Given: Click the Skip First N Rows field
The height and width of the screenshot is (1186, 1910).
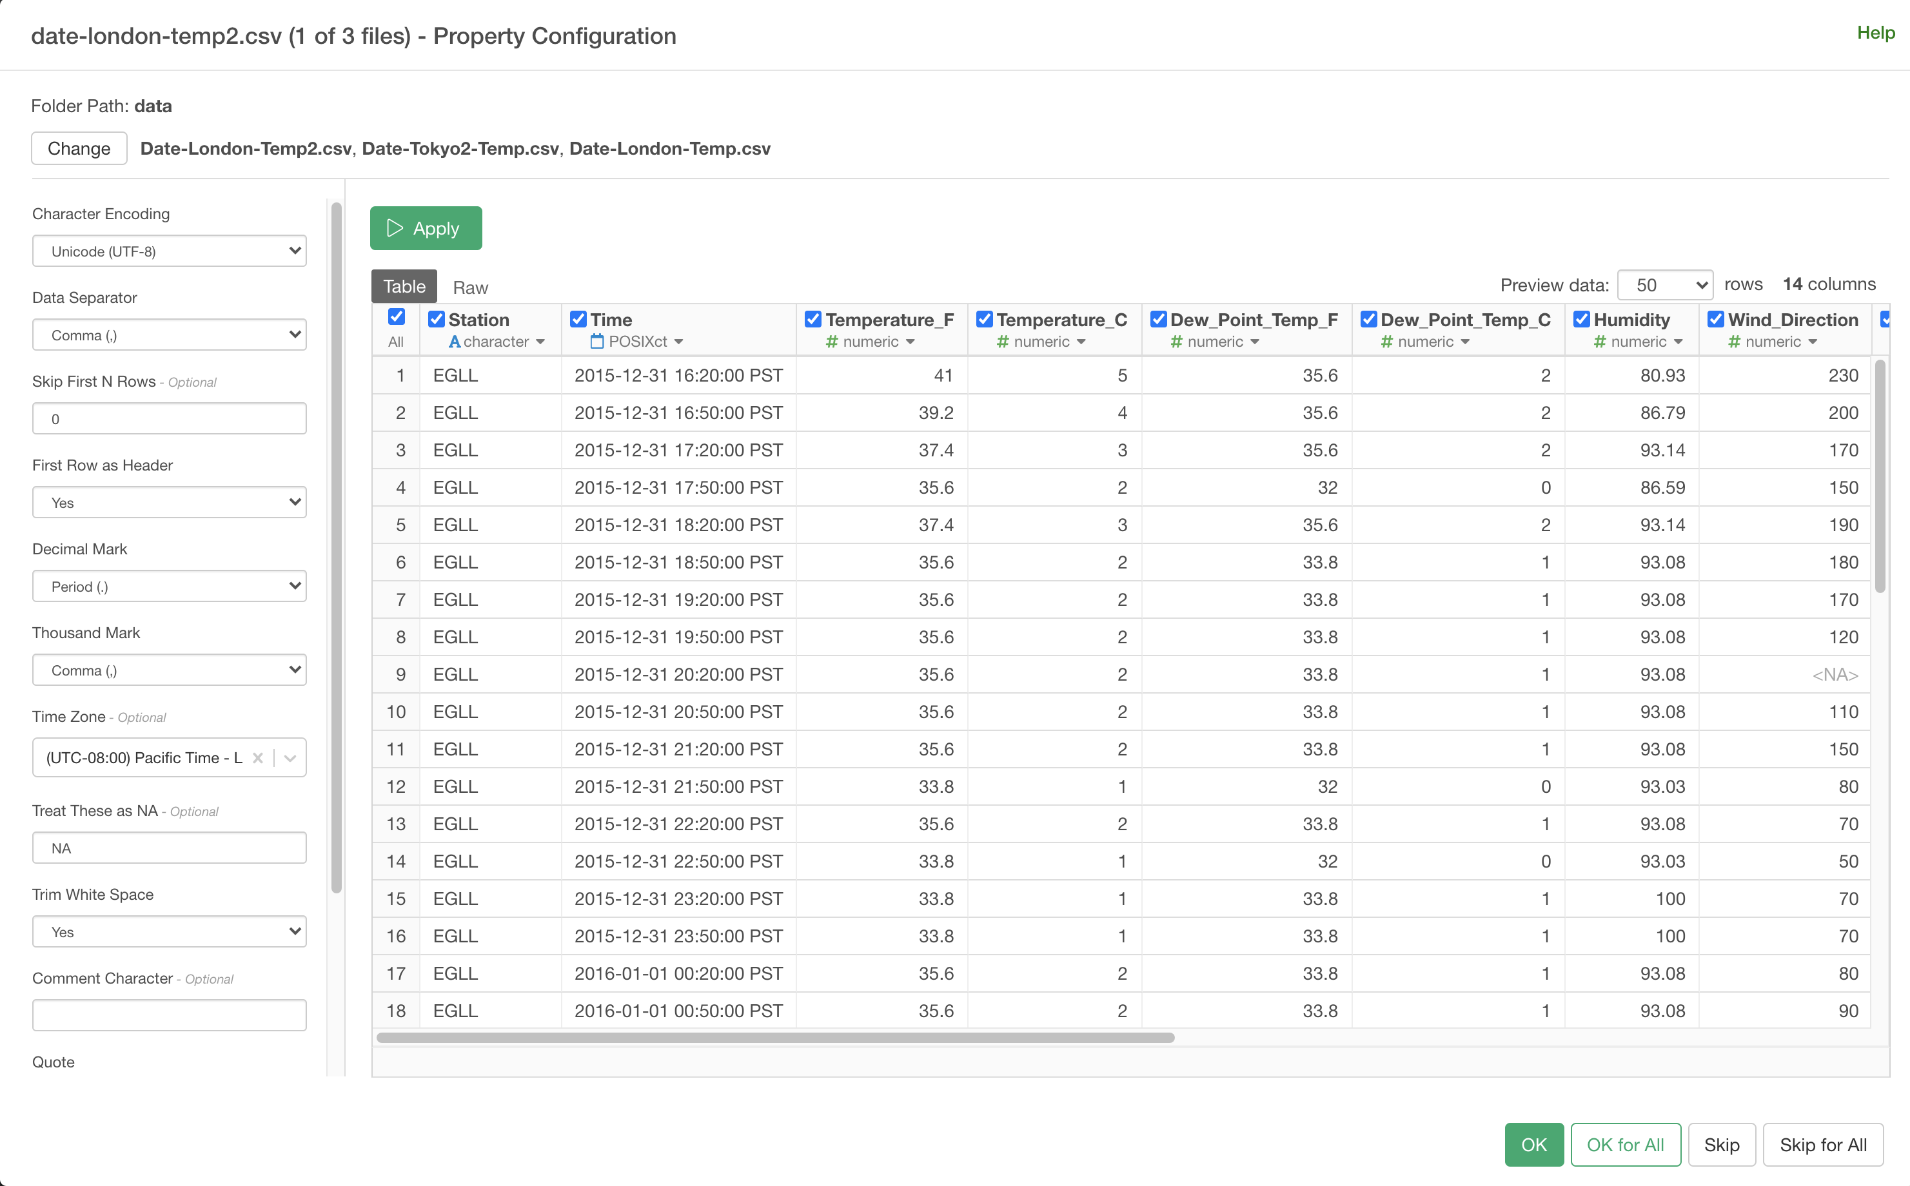Looking at the screenshot, I should (170, 419).
